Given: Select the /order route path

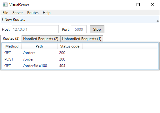Looking at the screenshot, I should tap(28, 59).
